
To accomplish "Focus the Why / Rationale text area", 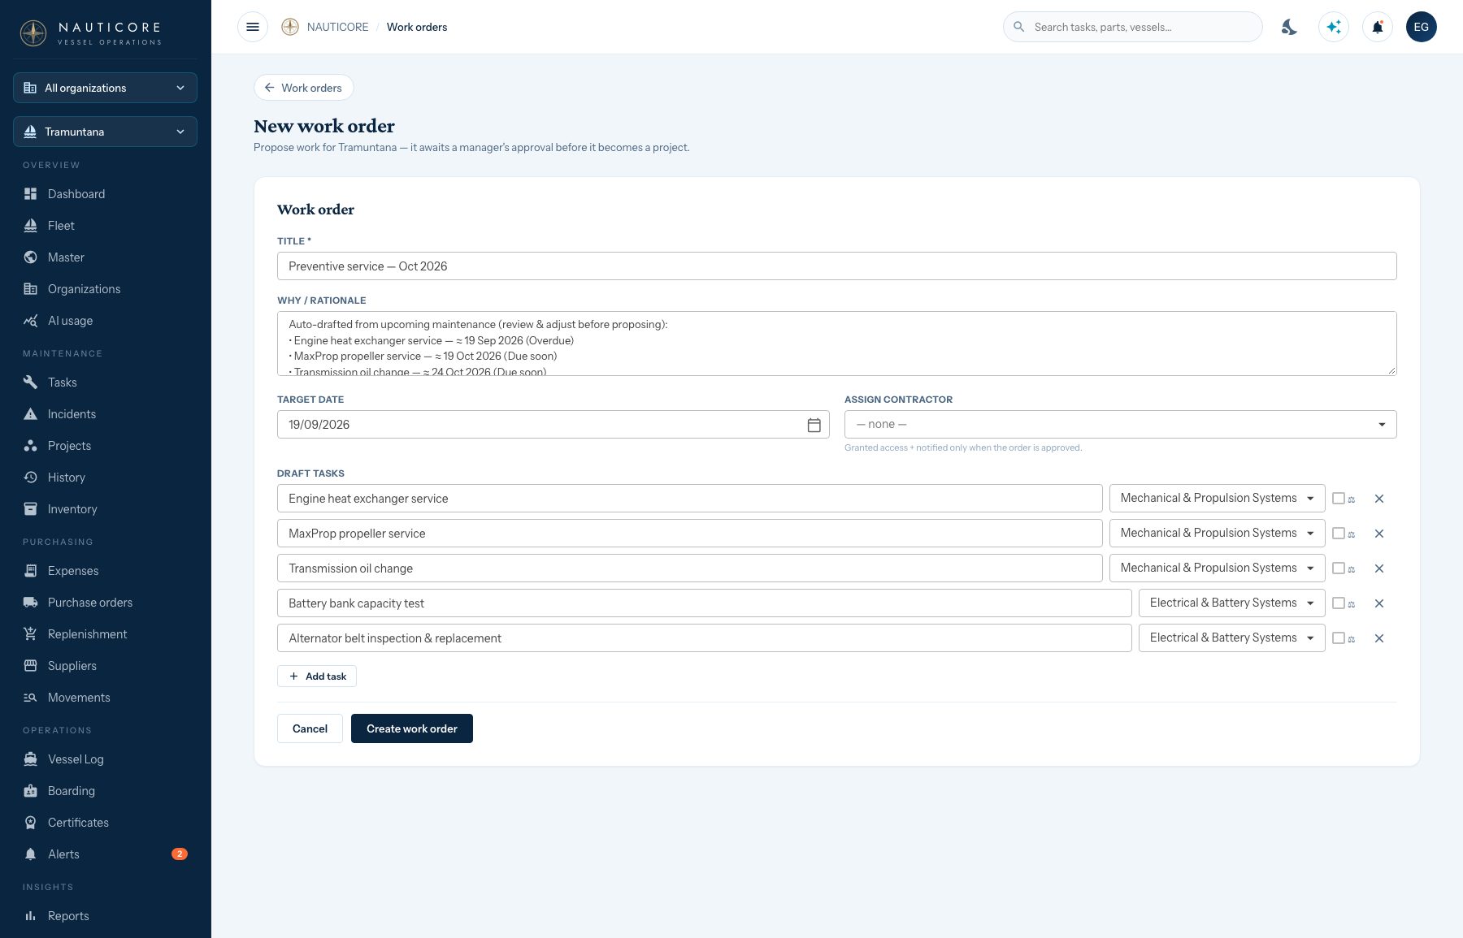I will (x=836, y=344).
